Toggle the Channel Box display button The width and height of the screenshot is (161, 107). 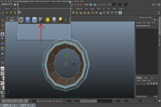(x=159, y=5)
